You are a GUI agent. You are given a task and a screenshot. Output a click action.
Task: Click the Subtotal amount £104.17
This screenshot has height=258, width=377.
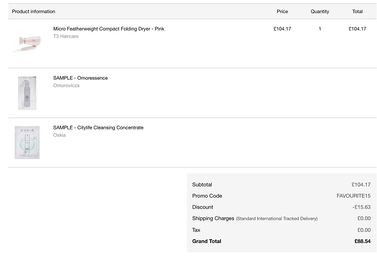(361, 185)
